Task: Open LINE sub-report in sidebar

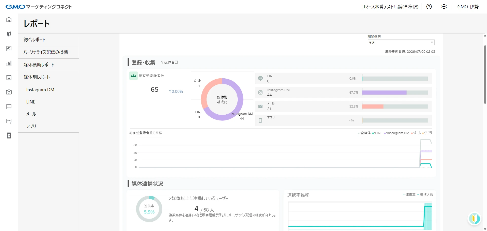Action: (x=31, y=102)
